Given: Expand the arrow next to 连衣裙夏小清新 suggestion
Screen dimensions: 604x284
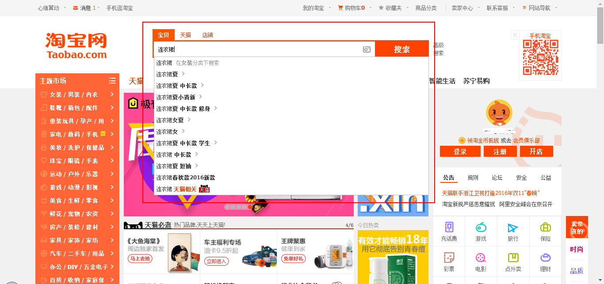Looking at the screenshot, I should (200, 97).
